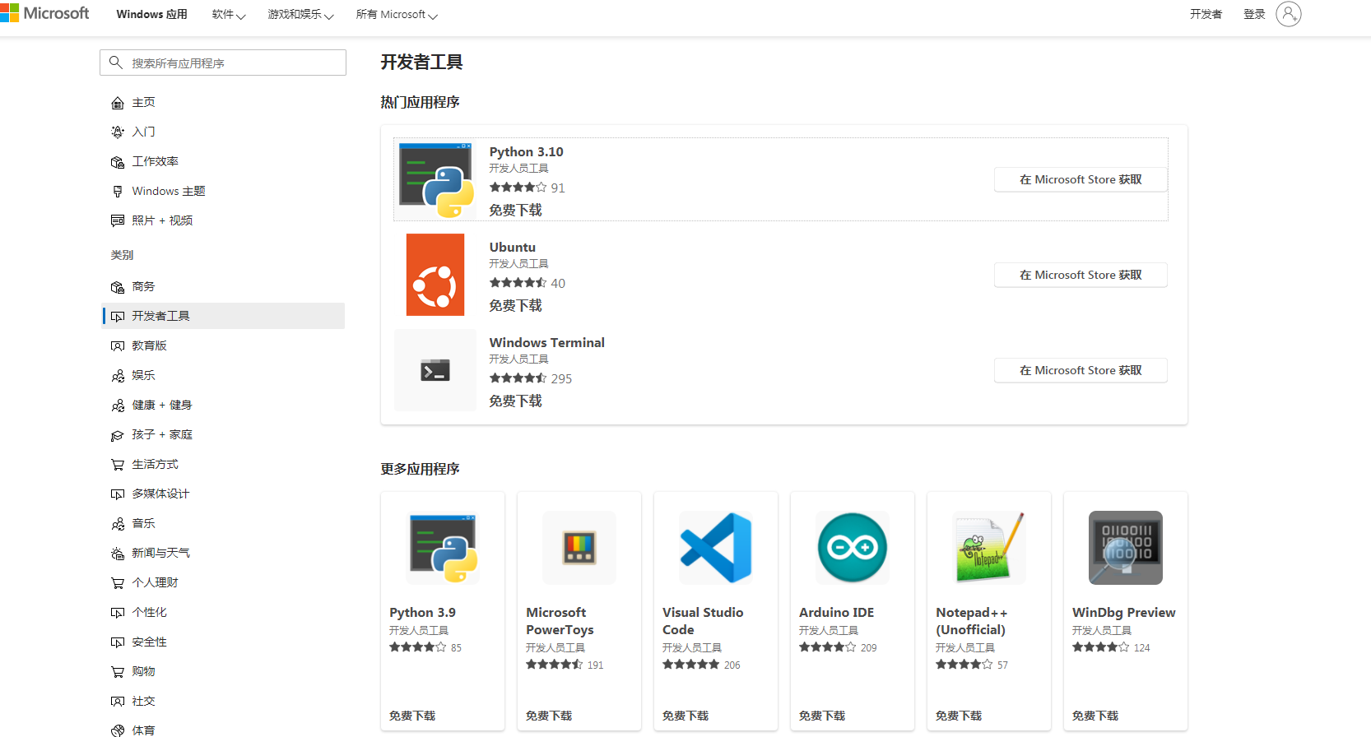
Task: Click the Microsoft PowerToys title text
Action: click(560, 621)
